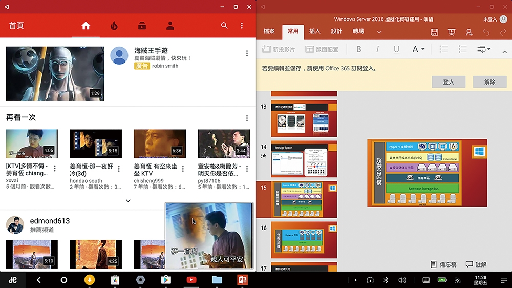Apply numbered list formatting
Image resolution: width=512 pixels, height=288 pixels.
click(463, 49)
